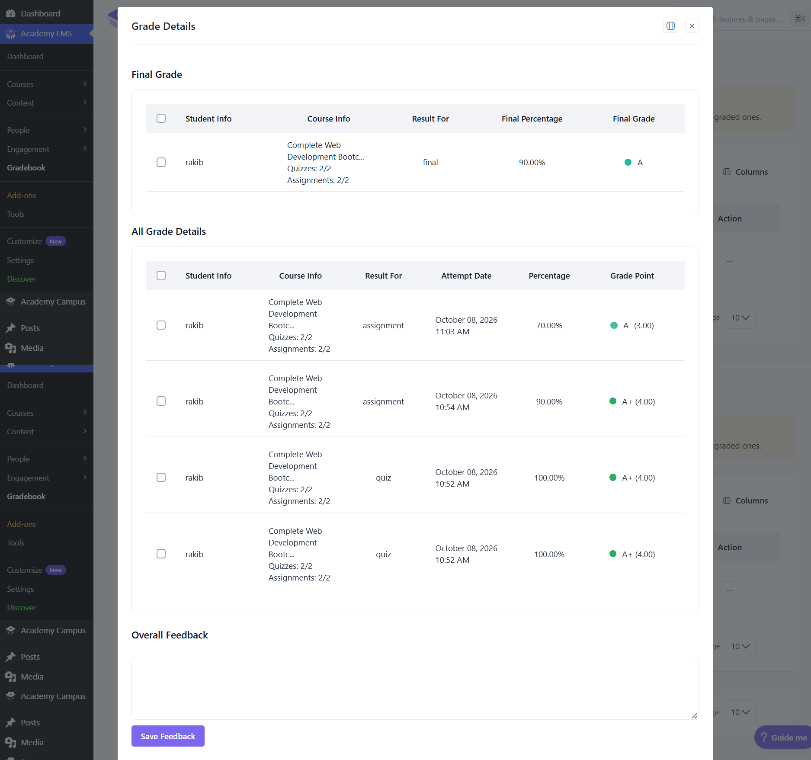Open the Academy LMS sidebar icon
This screenshot has height=760, width=811.
10,34
